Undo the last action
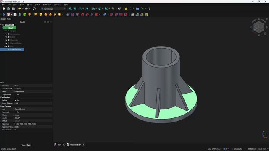Viewport: 269px width, 151px height. tap(20, 9)
